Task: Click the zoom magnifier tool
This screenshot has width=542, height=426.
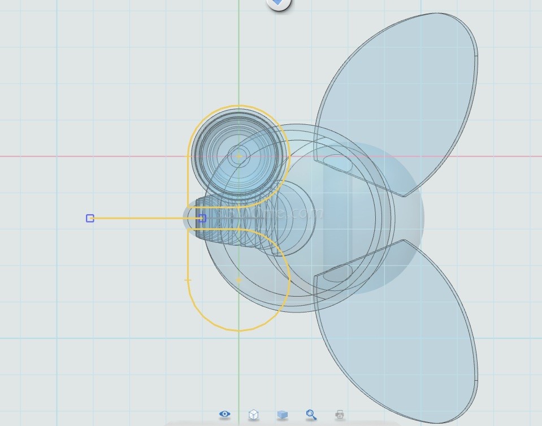Action: [311, 415]
